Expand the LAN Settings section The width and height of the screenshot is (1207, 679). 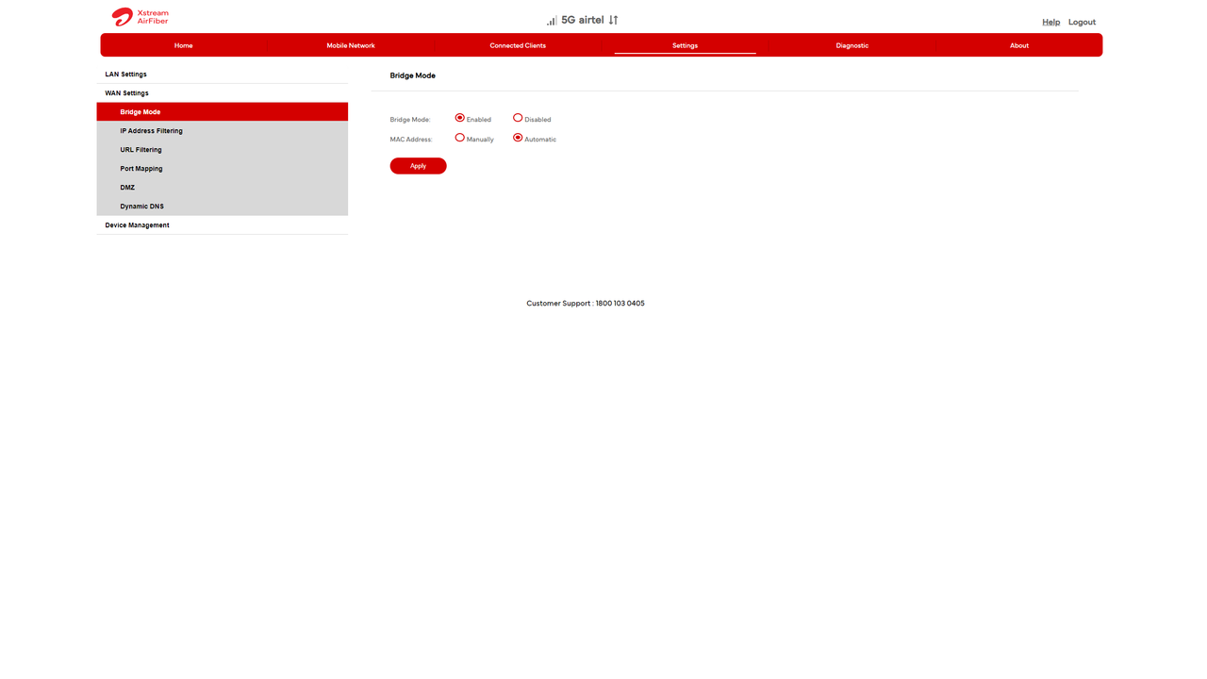click(125, 74)
